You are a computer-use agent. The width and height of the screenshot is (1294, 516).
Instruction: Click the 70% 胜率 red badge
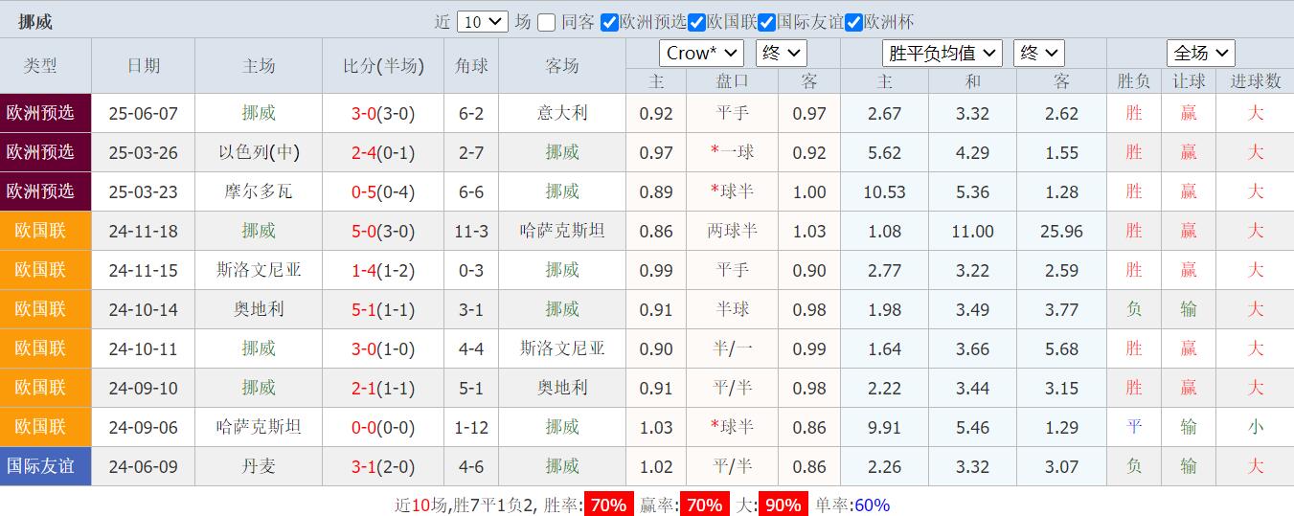(608, 505)
